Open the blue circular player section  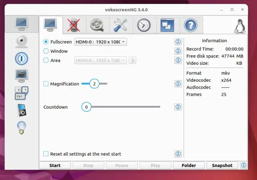point(21,58)
